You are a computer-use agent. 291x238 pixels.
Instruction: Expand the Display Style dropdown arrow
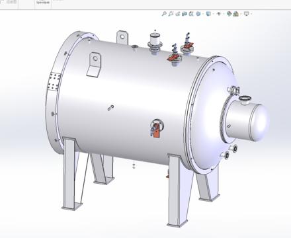coord(214,14)
